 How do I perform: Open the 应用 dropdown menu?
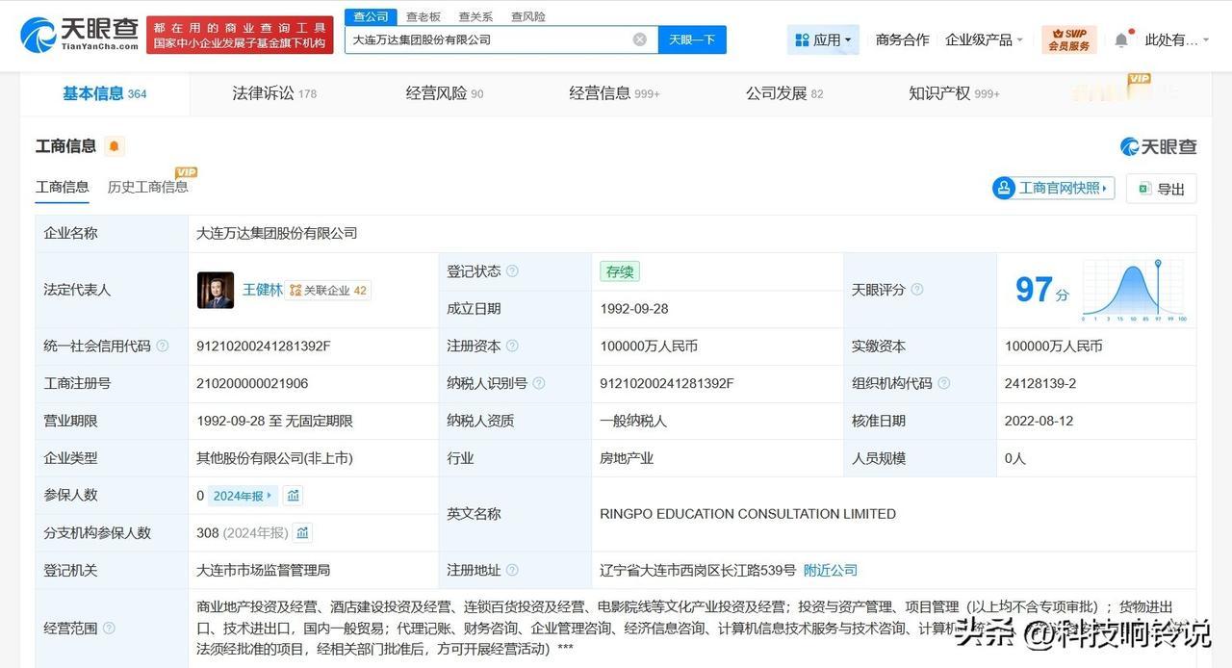tap(823, 39)
